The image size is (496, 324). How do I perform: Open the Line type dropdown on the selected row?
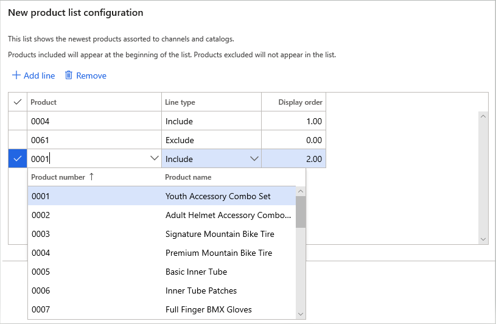254,159
